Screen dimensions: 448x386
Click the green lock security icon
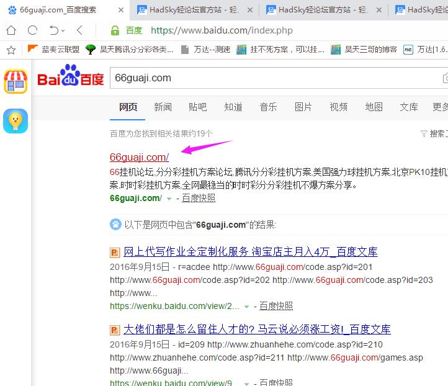click(x=114, y=30)
